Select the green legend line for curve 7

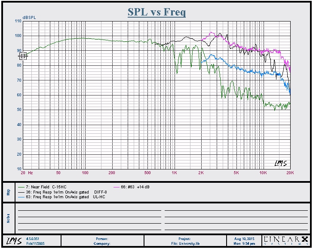click(x=22, y=187)
